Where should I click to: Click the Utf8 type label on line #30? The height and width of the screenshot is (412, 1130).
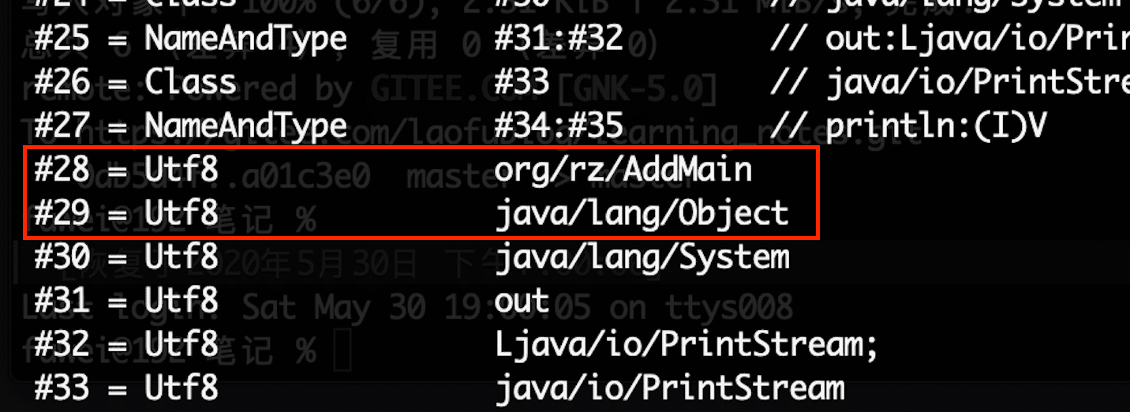tap(181, 257)
